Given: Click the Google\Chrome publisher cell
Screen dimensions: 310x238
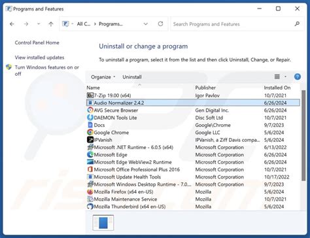Looking at the screenshot, I should 213,125.
